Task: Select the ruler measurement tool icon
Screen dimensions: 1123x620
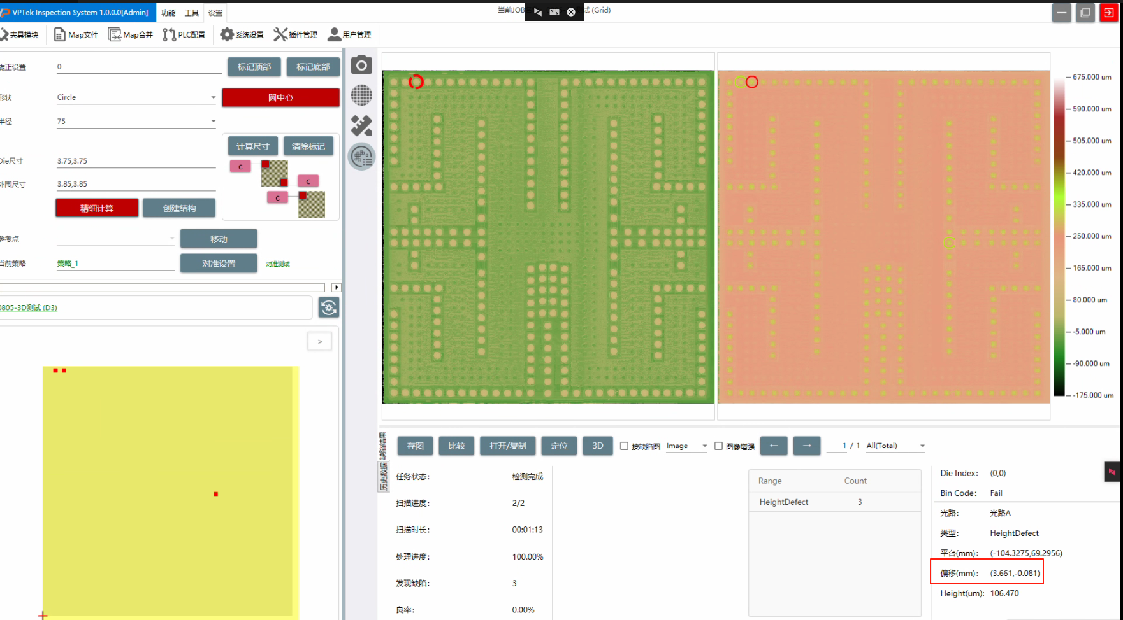Action: pyautogui.click(x=361, y=126)
